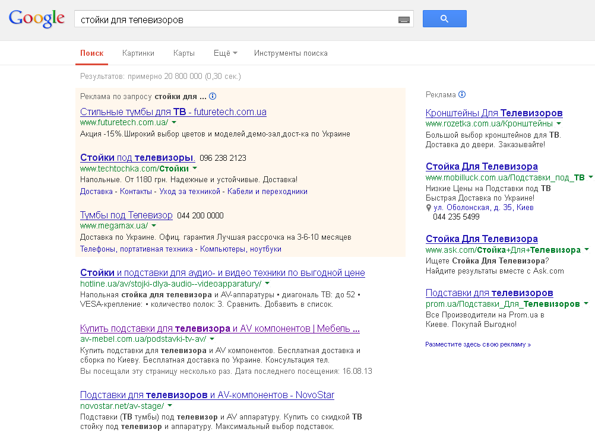Click the blue magnifier search button
Image resolution: width=595 pixels, height=432 pixels.
[445, 18]
